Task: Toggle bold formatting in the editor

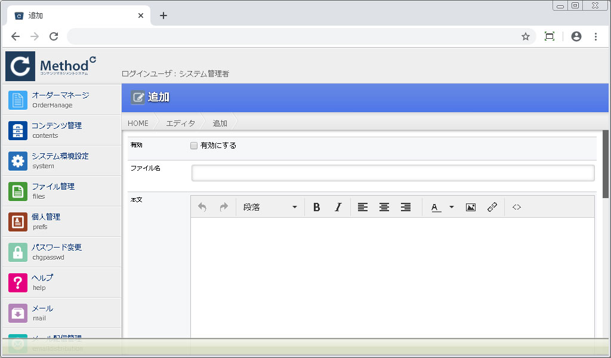Action: pos(317,207)
